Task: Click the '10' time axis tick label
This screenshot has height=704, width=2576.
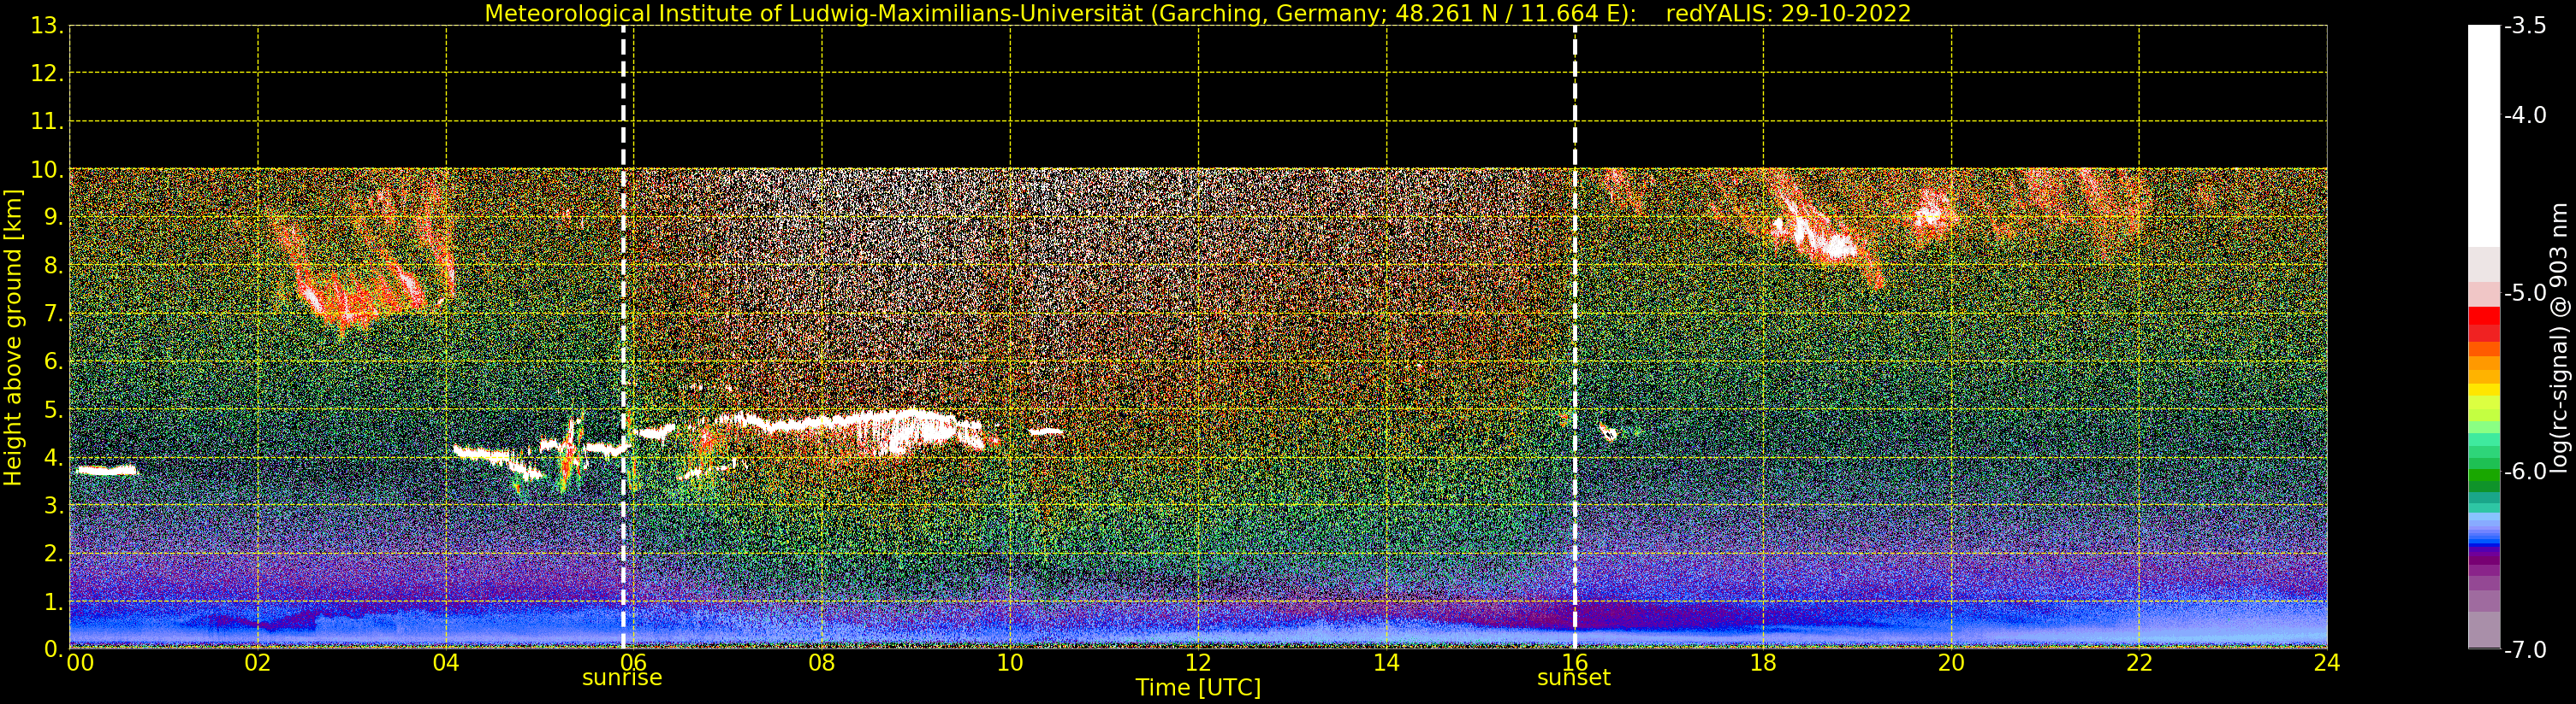Action: coord(1010,663)
